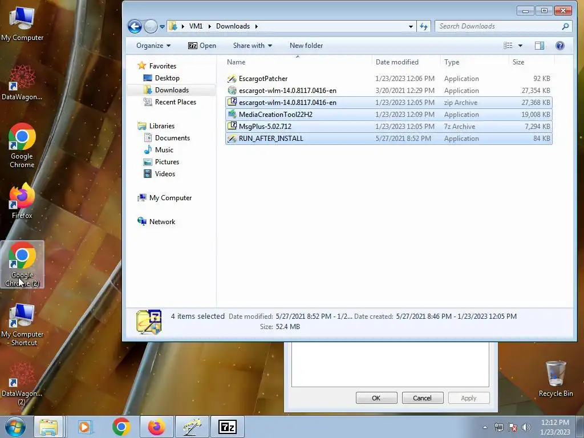The width and height of the screenshot is (584, 438).
Task: Select the Firefox desktop icon
Action: tap(22, 201)
